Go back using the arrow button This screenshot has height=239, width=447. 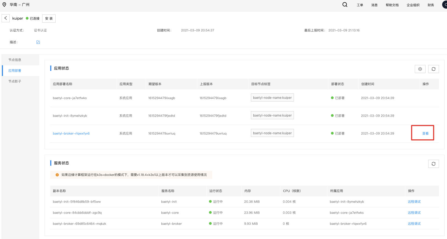pos(6,18)
